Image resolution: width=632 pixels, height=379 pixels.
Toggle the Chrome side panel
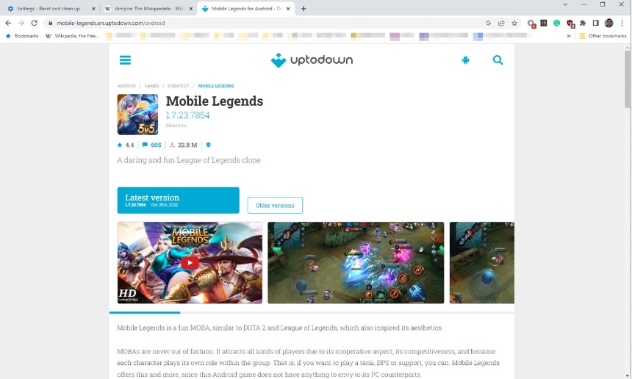coord(596,23)
